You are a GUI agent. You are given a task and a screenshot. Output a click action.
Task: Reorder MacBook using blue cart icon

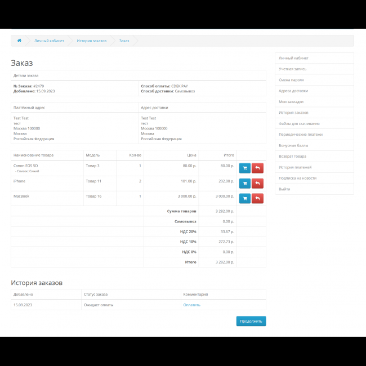pos(245,198)
